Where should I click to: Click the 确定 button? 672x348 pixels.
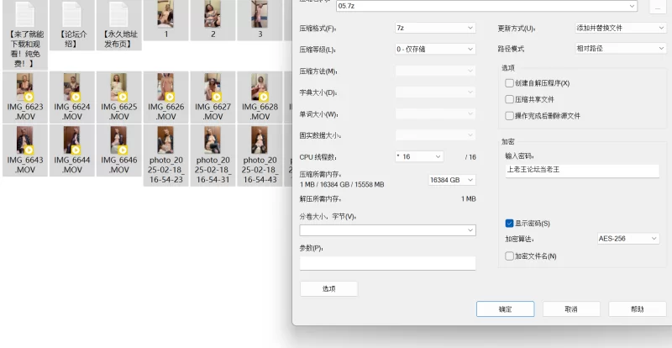click(x=506, y=309)
